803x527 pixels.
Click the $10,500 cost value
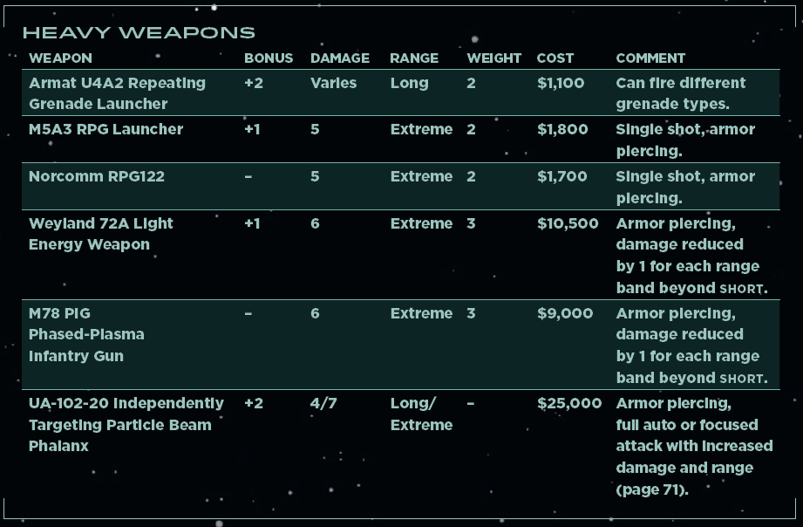click(568, 223)
